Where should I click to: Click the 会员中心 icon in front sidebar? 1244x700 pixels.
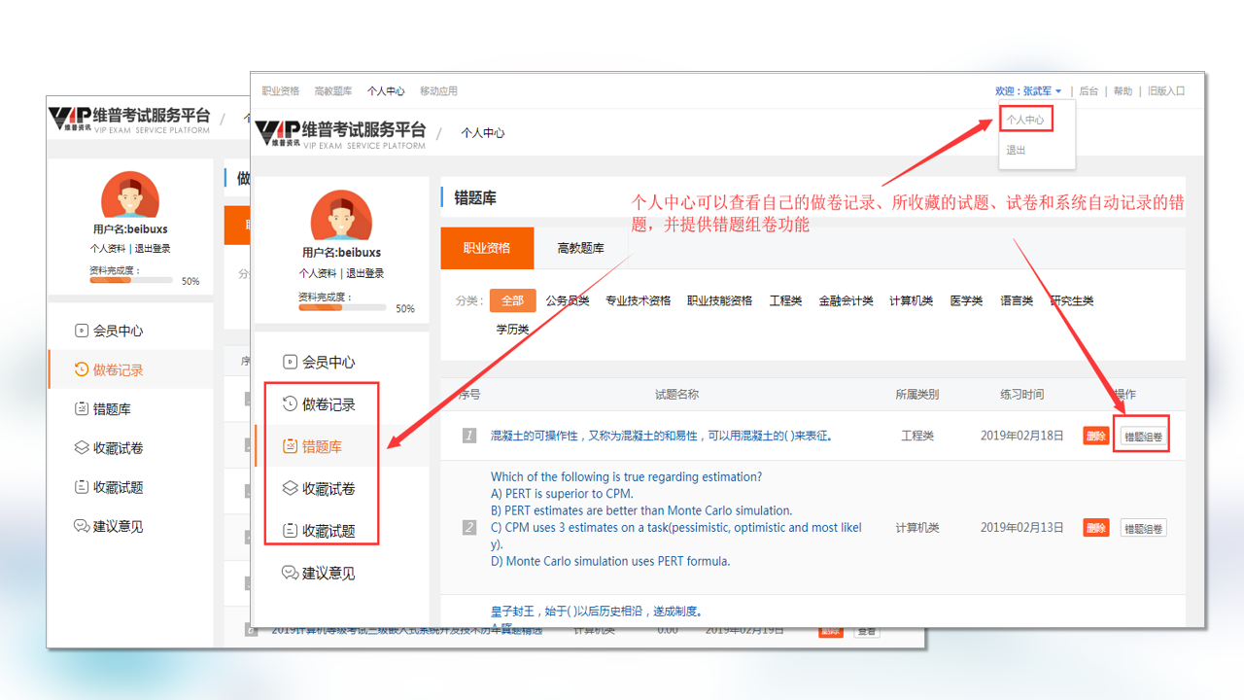click(290, 363)
